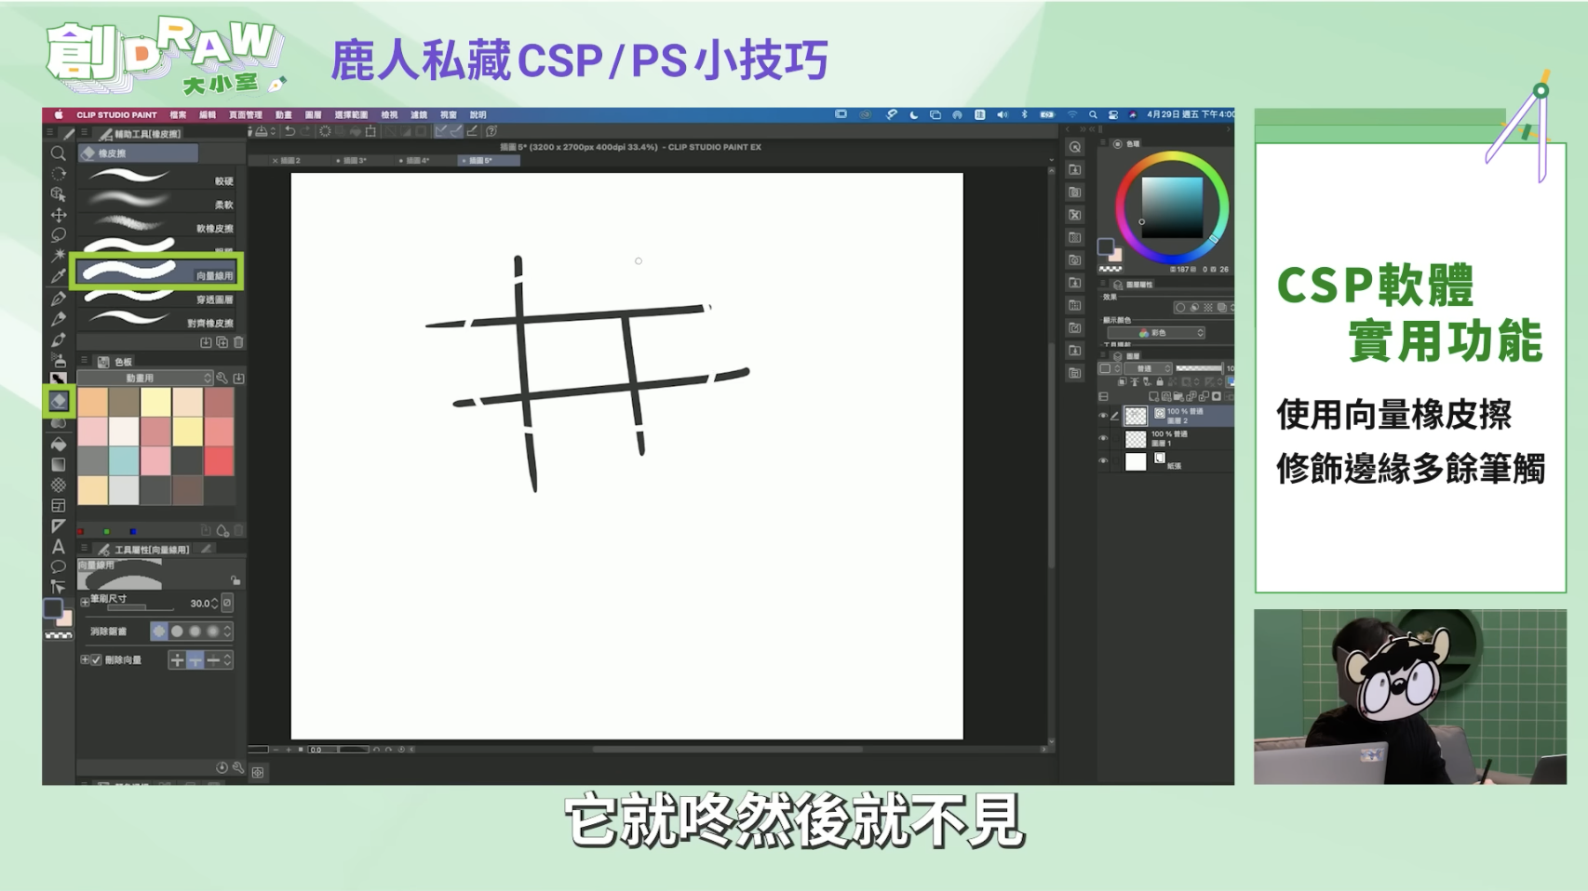
Task: Hide the 紙張 paper layer
Action: point(1102,460)
